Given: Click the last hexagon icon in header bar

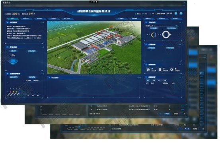Looking at the screenshot, I should click(x=181, y=13).
